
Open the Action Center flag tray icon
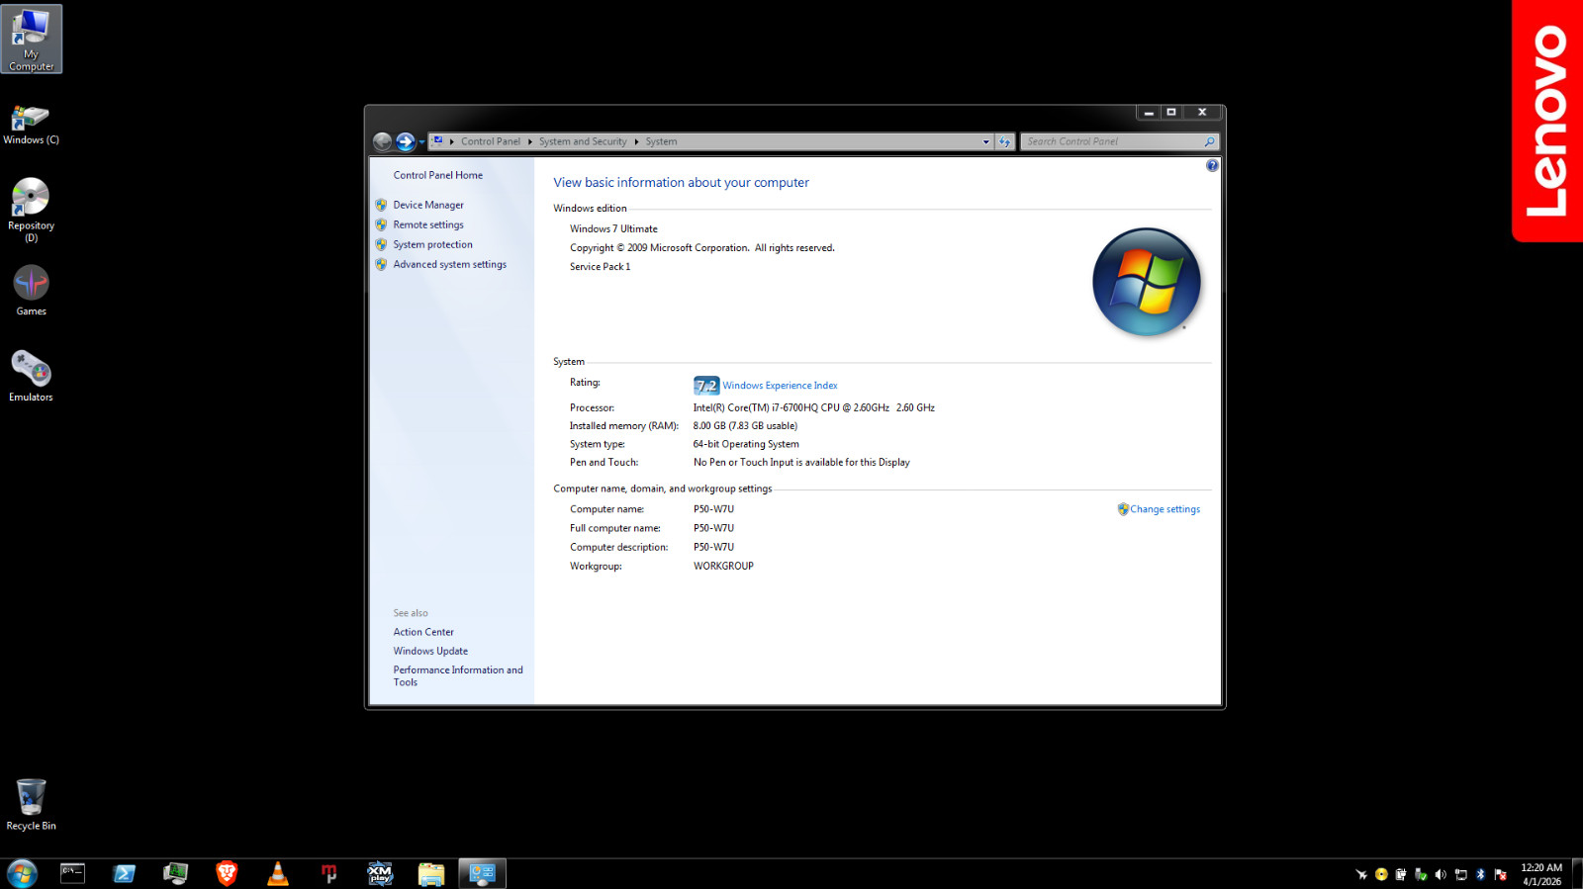click(x=1500, y=874)
